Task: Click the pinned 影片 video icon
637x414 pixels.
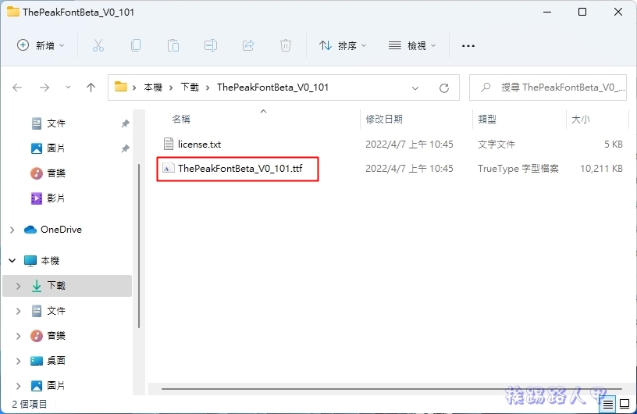Action: coord(37,198)
